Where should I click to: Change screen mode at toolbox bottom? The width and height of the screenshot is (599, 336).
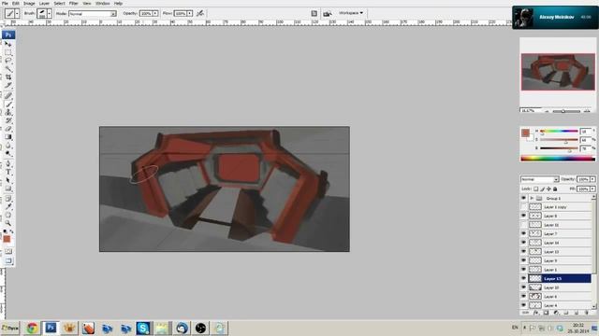(x=8, y=261)
